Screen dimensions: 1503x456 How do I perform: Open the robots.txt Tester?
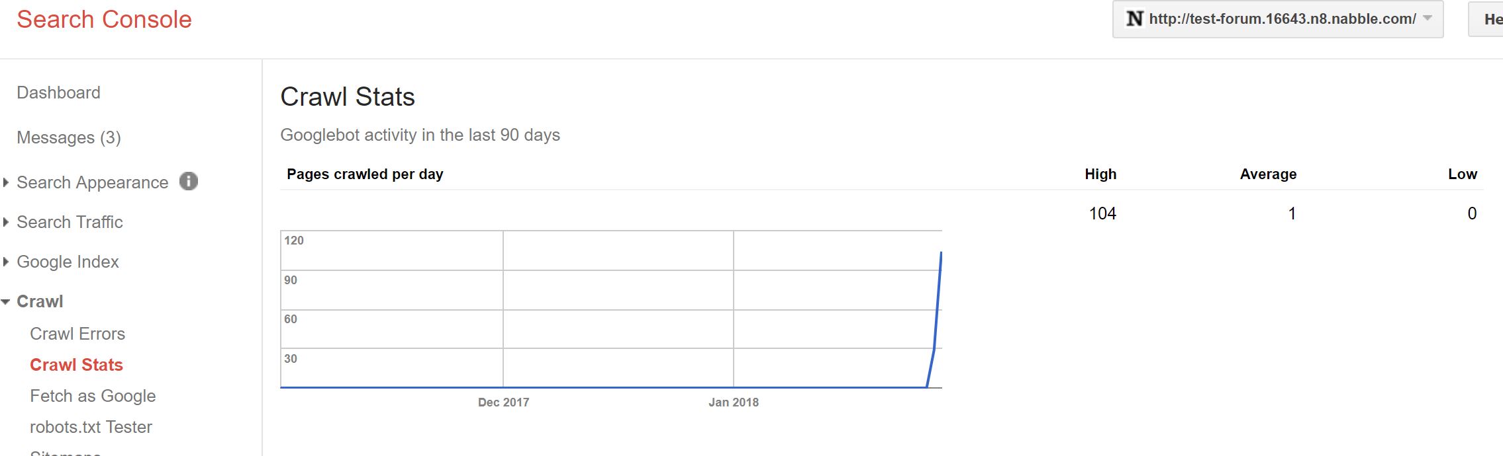pos(91,427)
